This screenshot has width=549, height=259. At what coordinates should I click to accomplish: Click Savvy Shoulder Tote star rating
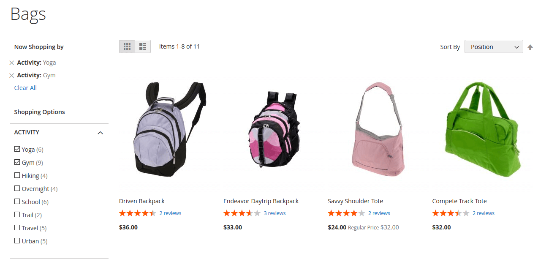[x=346, y=213]
